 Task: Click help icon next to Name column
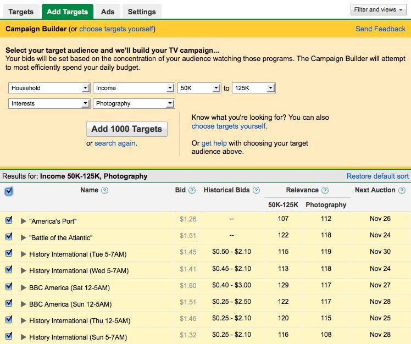tap(104, 191)
